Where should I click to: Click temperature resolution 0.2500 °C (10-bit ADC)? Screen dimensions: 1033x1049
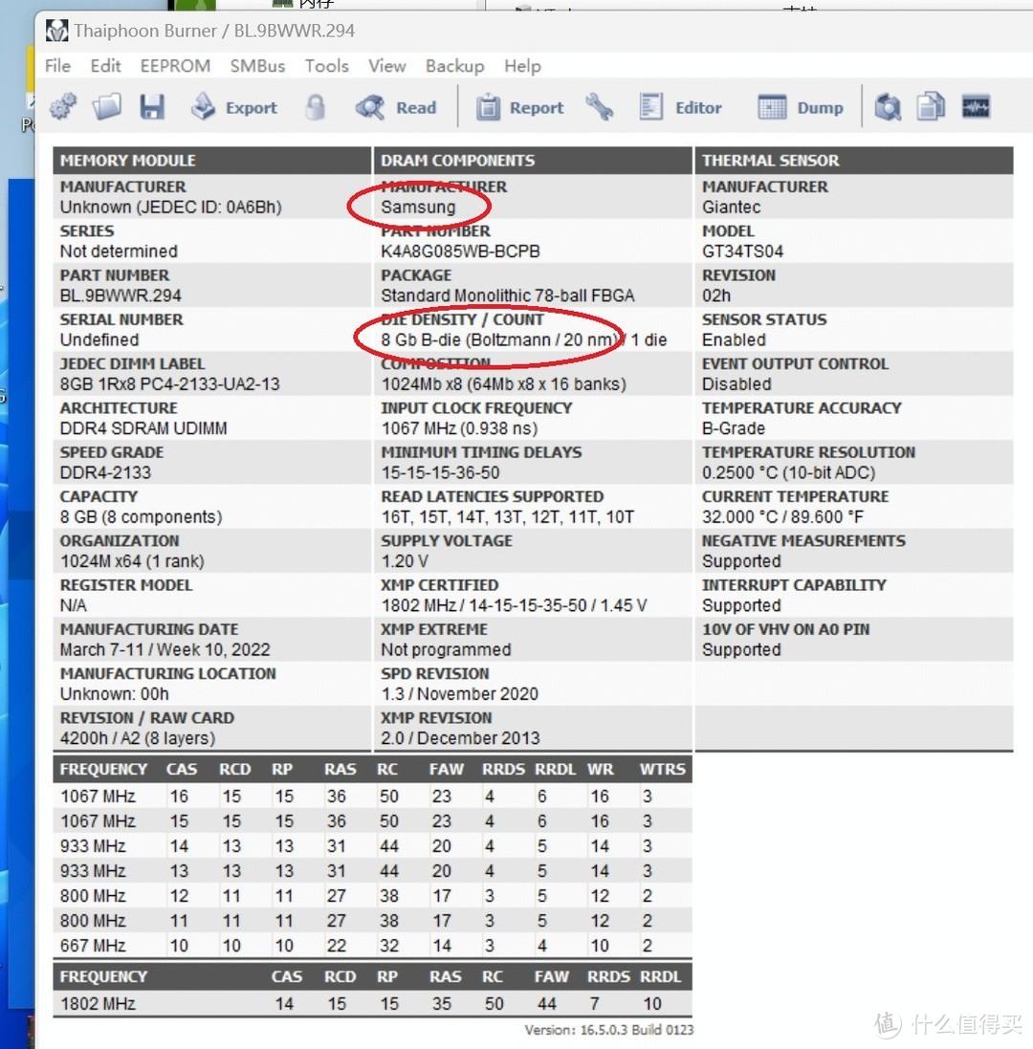pos(788,472)
